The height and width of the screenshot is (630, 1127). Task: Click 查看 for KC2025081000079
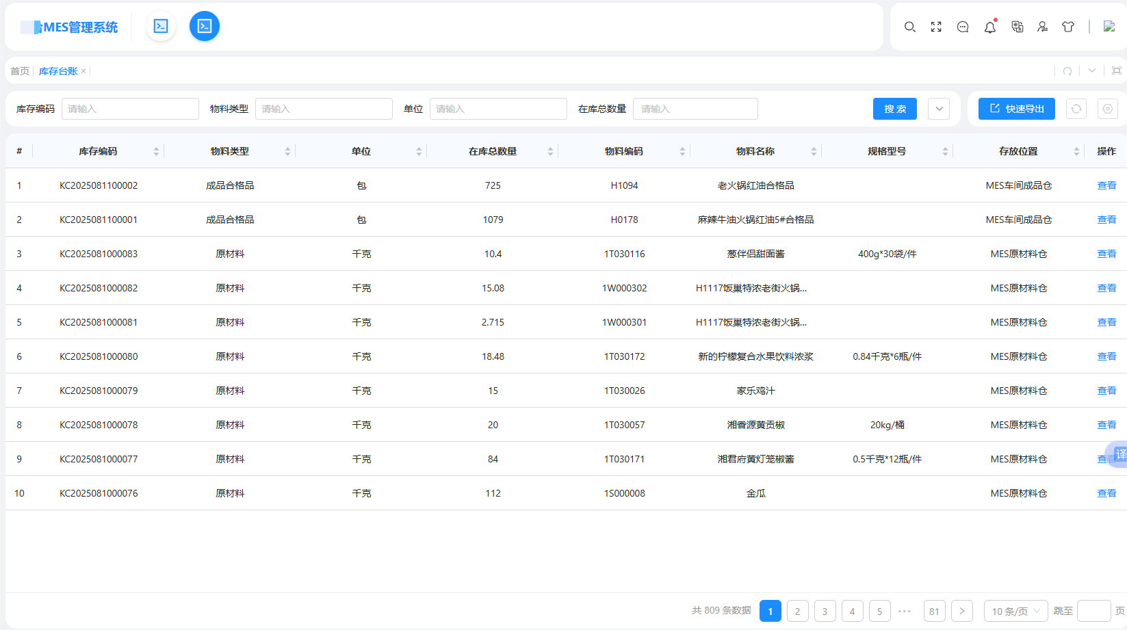1106,391
